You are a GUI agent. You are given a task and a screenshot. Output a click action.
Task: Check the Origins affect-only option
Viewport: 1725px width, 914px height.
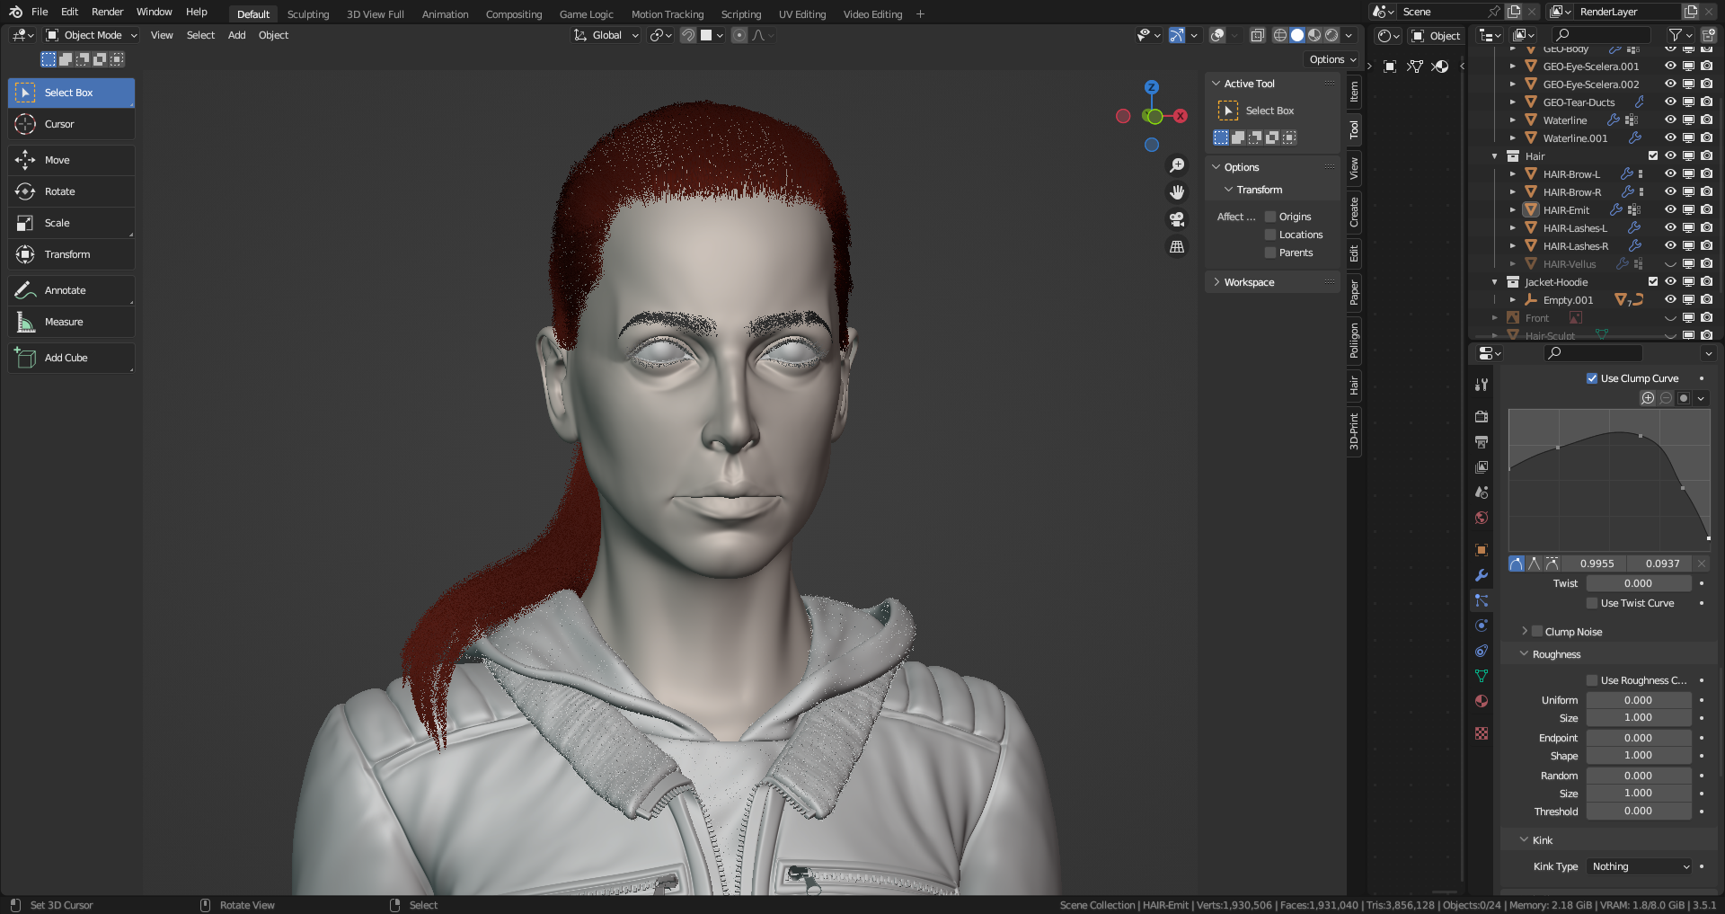pos(1270,217)
